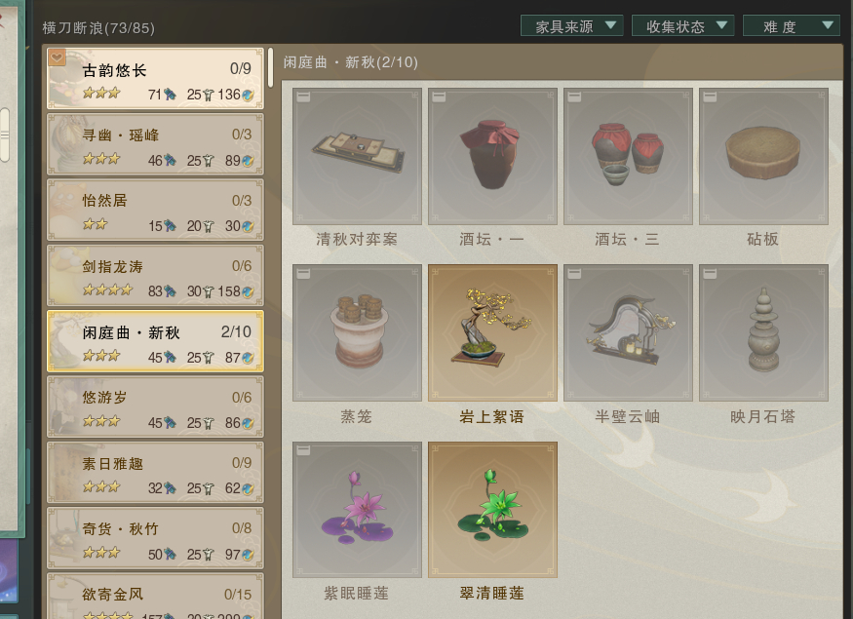
Task: Open the 素日雅趣 set entry
Action: [x=156, y=473]
